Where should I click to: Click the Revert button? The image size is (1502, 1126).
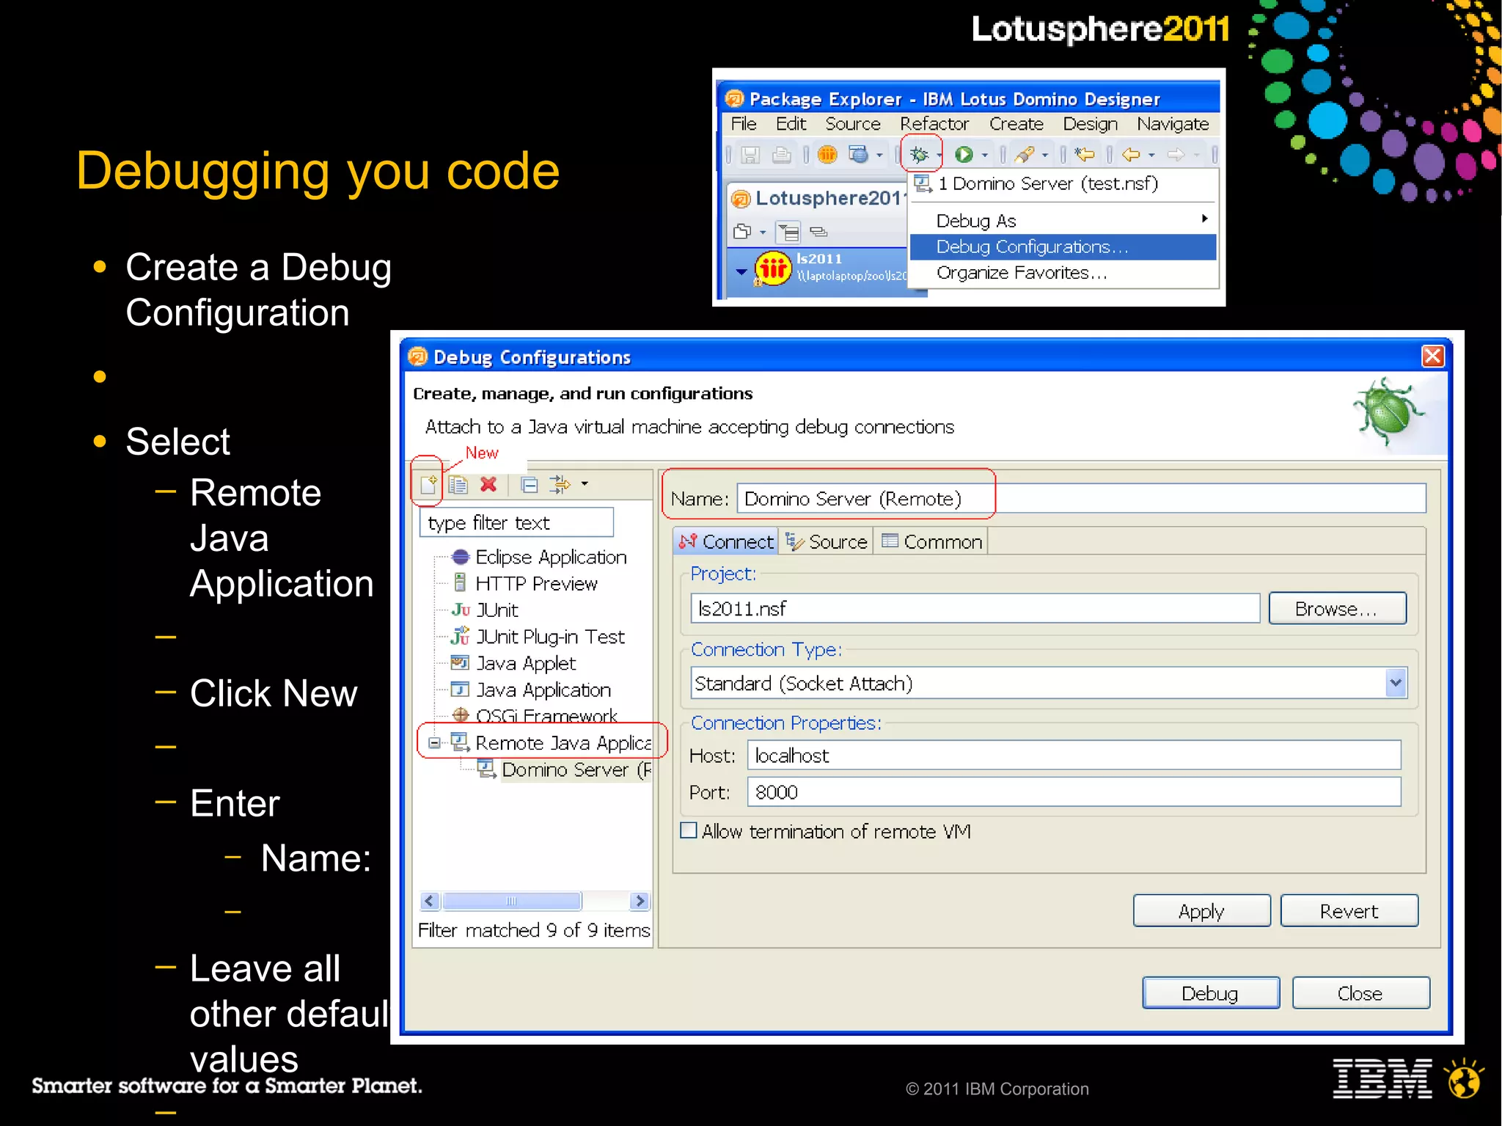coord(1349,910)
